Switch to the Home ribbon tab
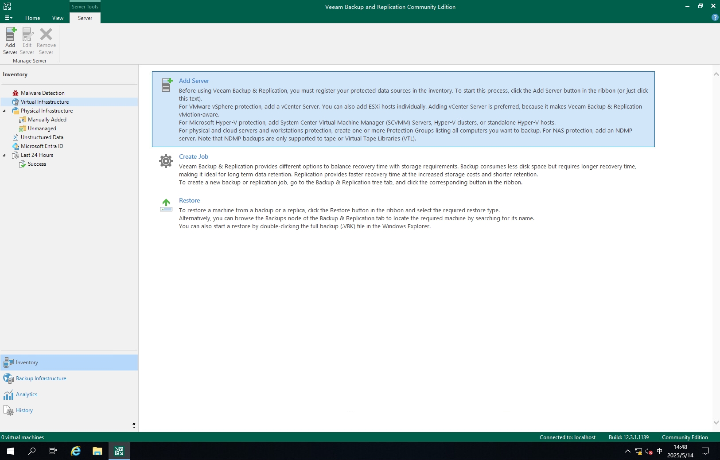Image resolution: width=720 pixels, height=460 pixels. pyautogui.click(x=32, y=18)
